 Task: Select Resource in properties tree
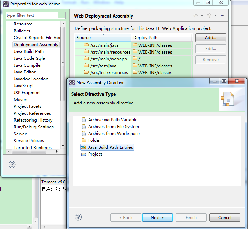click(x=23, y=24)
